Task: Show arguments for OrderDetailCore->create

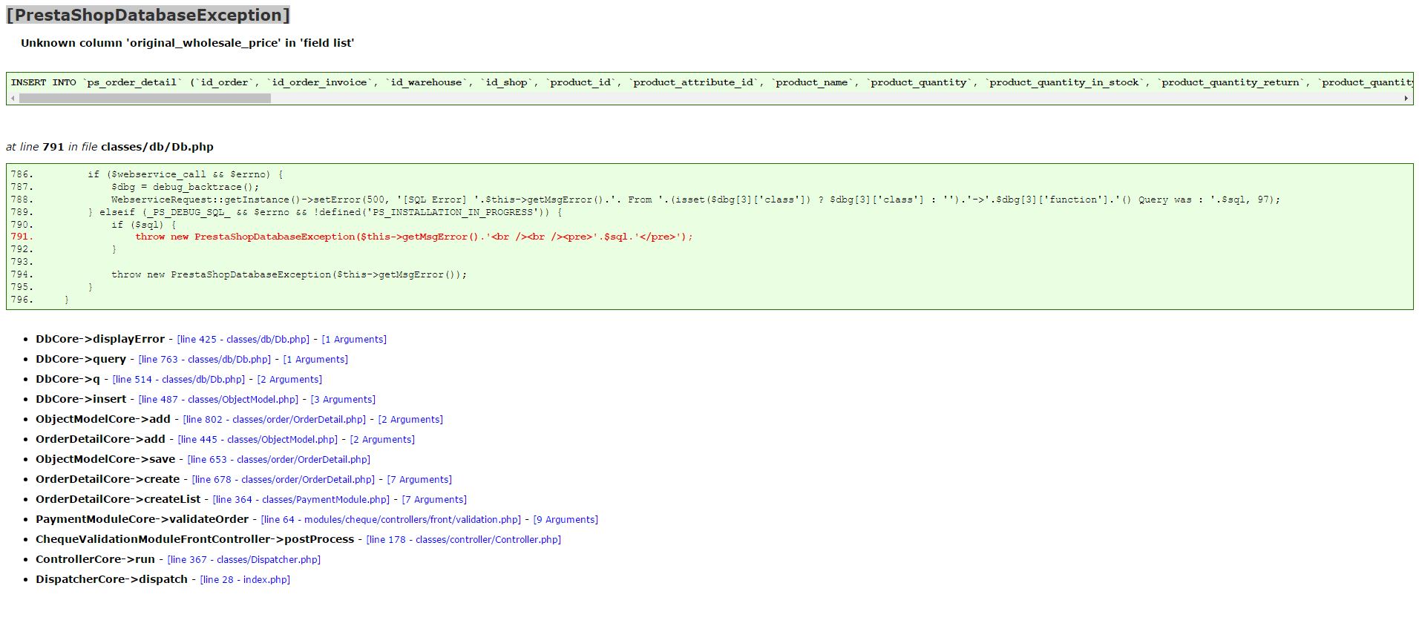Action: point(419,480)
